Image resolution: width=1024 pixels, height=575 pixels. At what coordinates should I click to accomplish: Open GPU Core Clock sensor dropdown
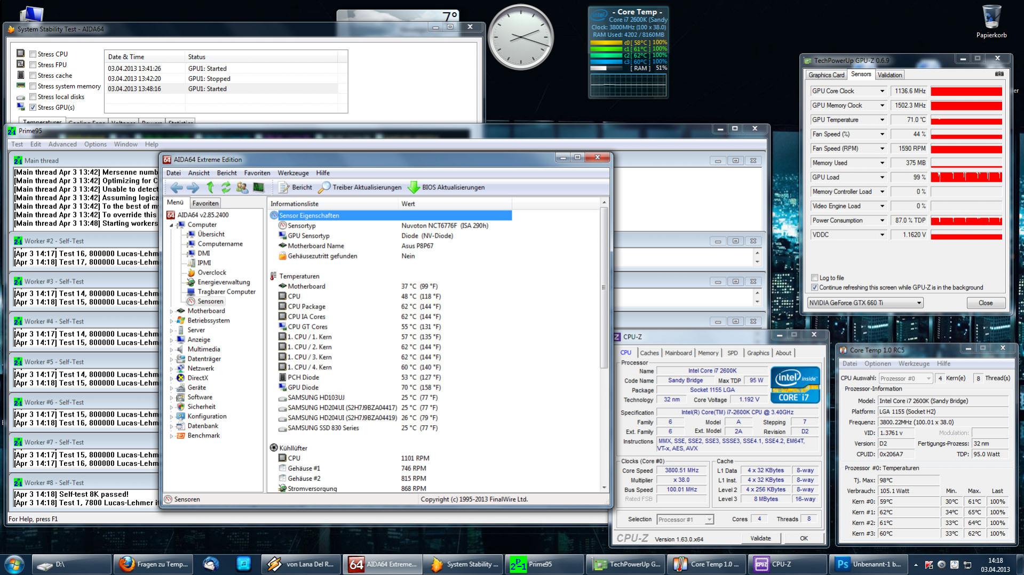pyautogui.click(x=882, y=91)
